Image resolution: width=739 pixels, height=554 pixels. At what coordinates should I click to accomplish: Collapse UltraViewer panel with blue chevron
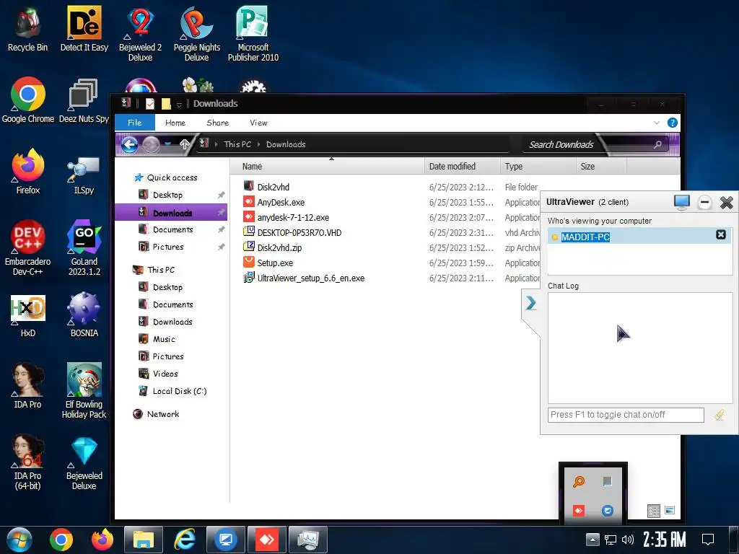531,303
